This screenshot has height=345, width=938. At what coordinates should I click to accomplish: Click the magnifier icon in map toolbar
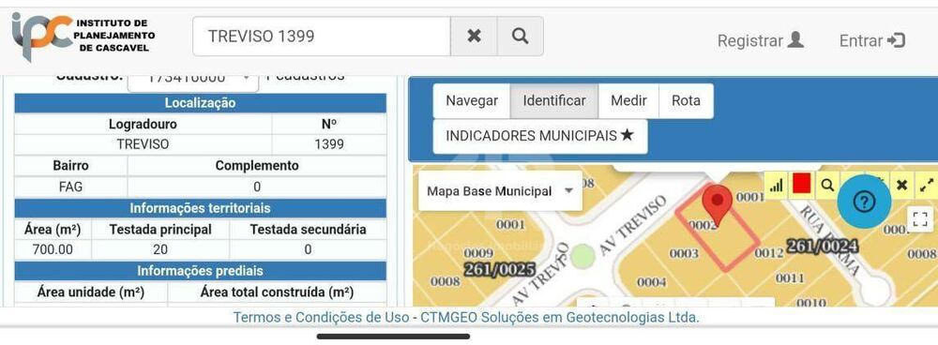tap(827, 186)
